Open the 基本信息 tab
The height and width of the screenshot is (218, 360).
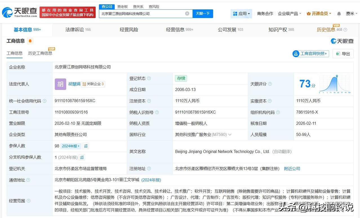(27, 30)
